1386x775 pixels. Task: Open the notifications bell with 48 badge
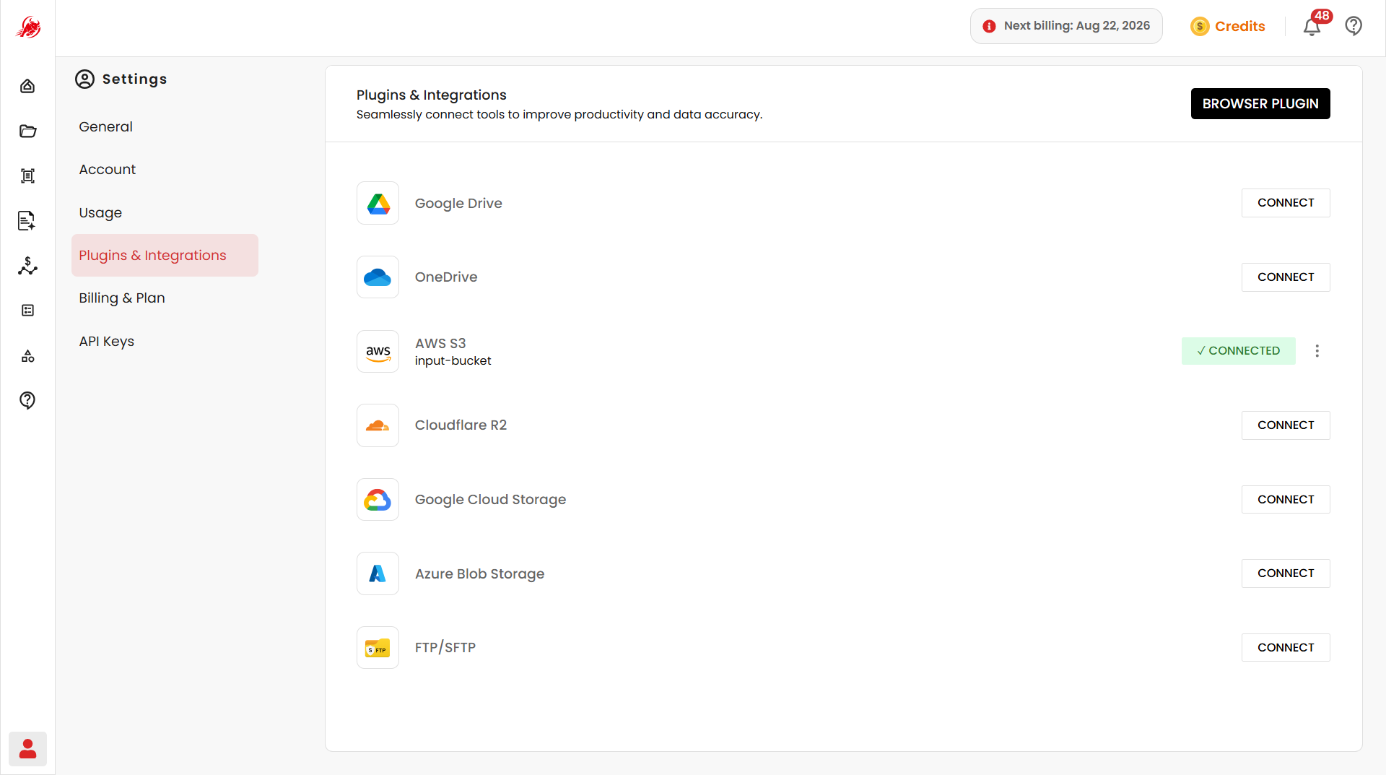1312,26
